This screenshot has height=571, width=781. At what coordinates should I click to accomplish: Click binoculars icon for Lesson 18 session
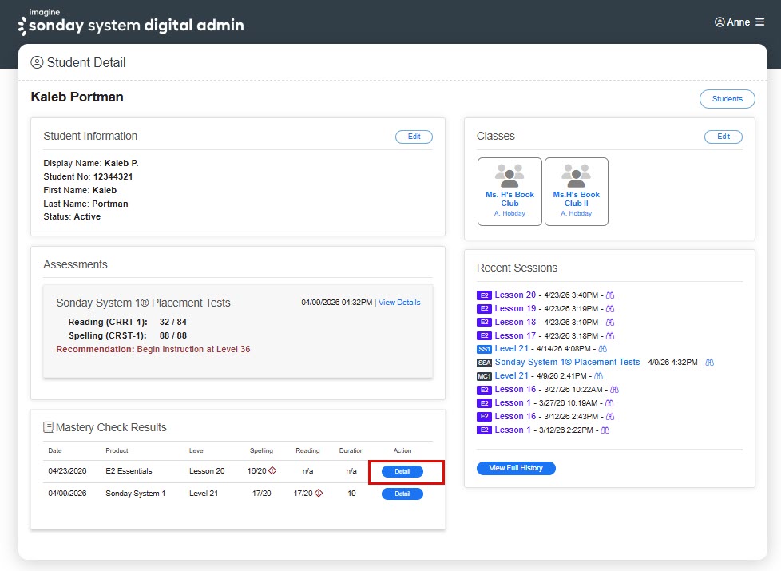pos(610,323)
